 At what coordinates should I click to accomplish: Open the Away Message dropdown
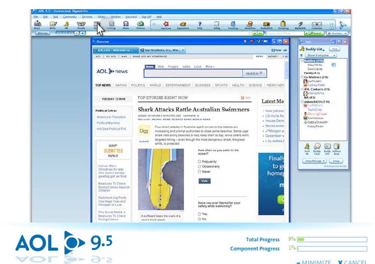(x=314, y=161)
